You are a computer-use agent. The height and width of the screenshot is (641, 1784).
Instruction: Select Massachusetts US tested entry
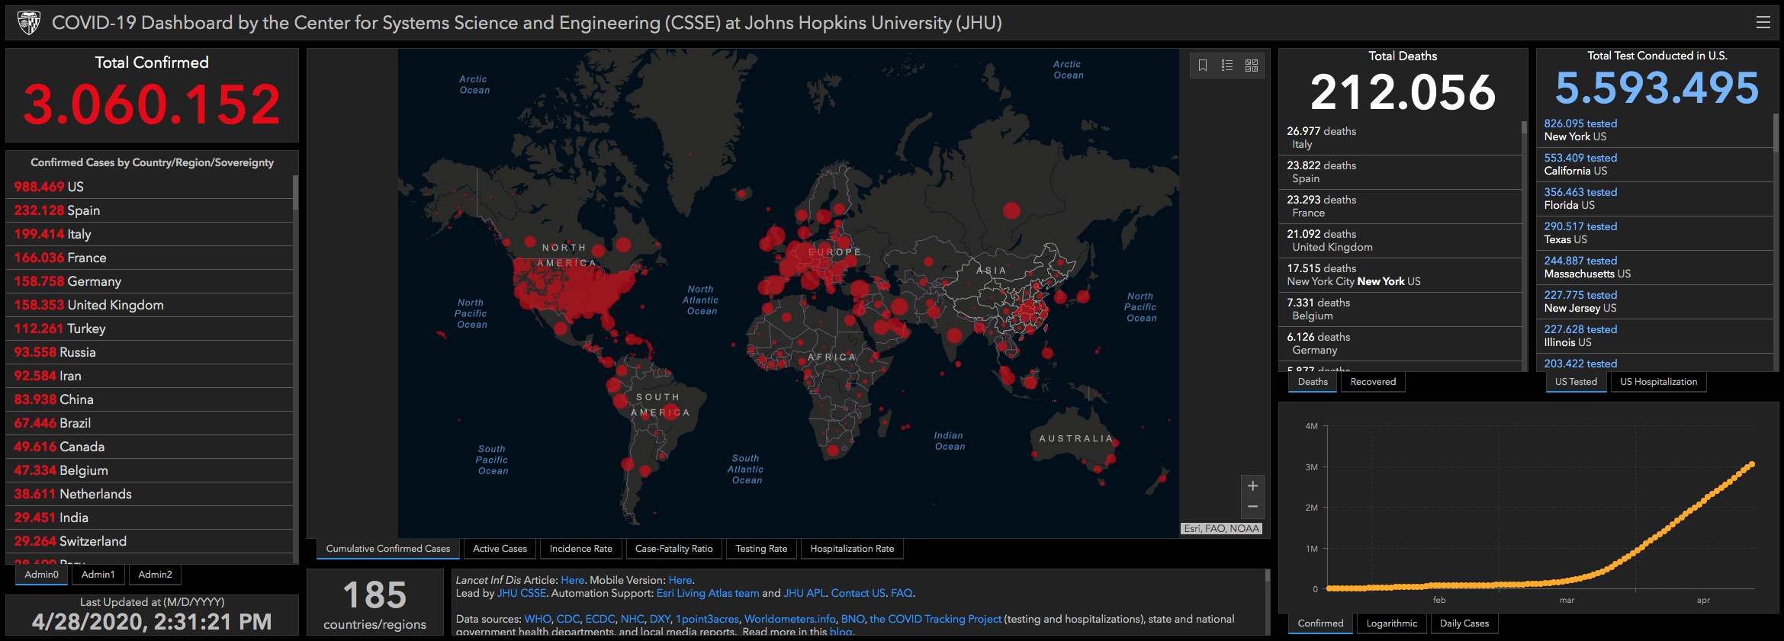1655,268
